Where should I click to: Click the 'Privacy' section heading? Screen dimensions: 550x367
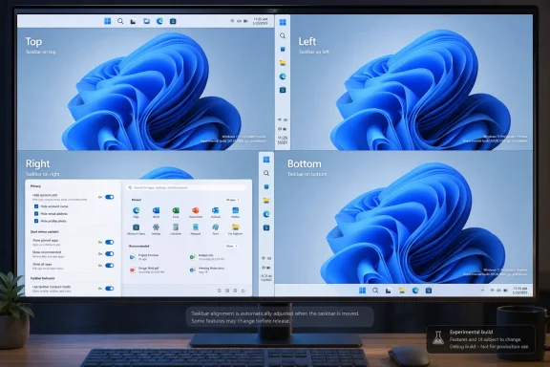coord(35,186)
